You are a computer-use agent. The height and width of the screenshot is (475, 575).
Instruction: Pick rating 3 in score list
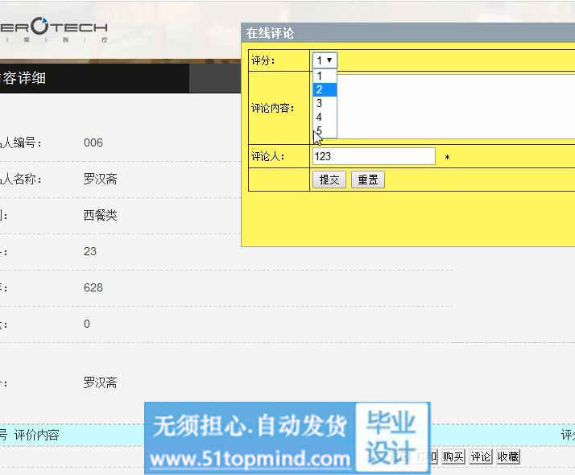point(324,103)
